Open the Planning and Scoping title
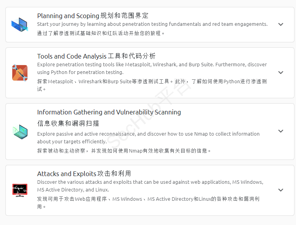The height and width of the screenshot is (225, 296). (92, 16)
